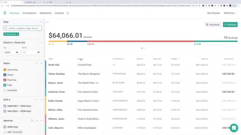Open a new browser tab
Image resolution: width=241 pixels, height=135 pixels.
point(70,2)
